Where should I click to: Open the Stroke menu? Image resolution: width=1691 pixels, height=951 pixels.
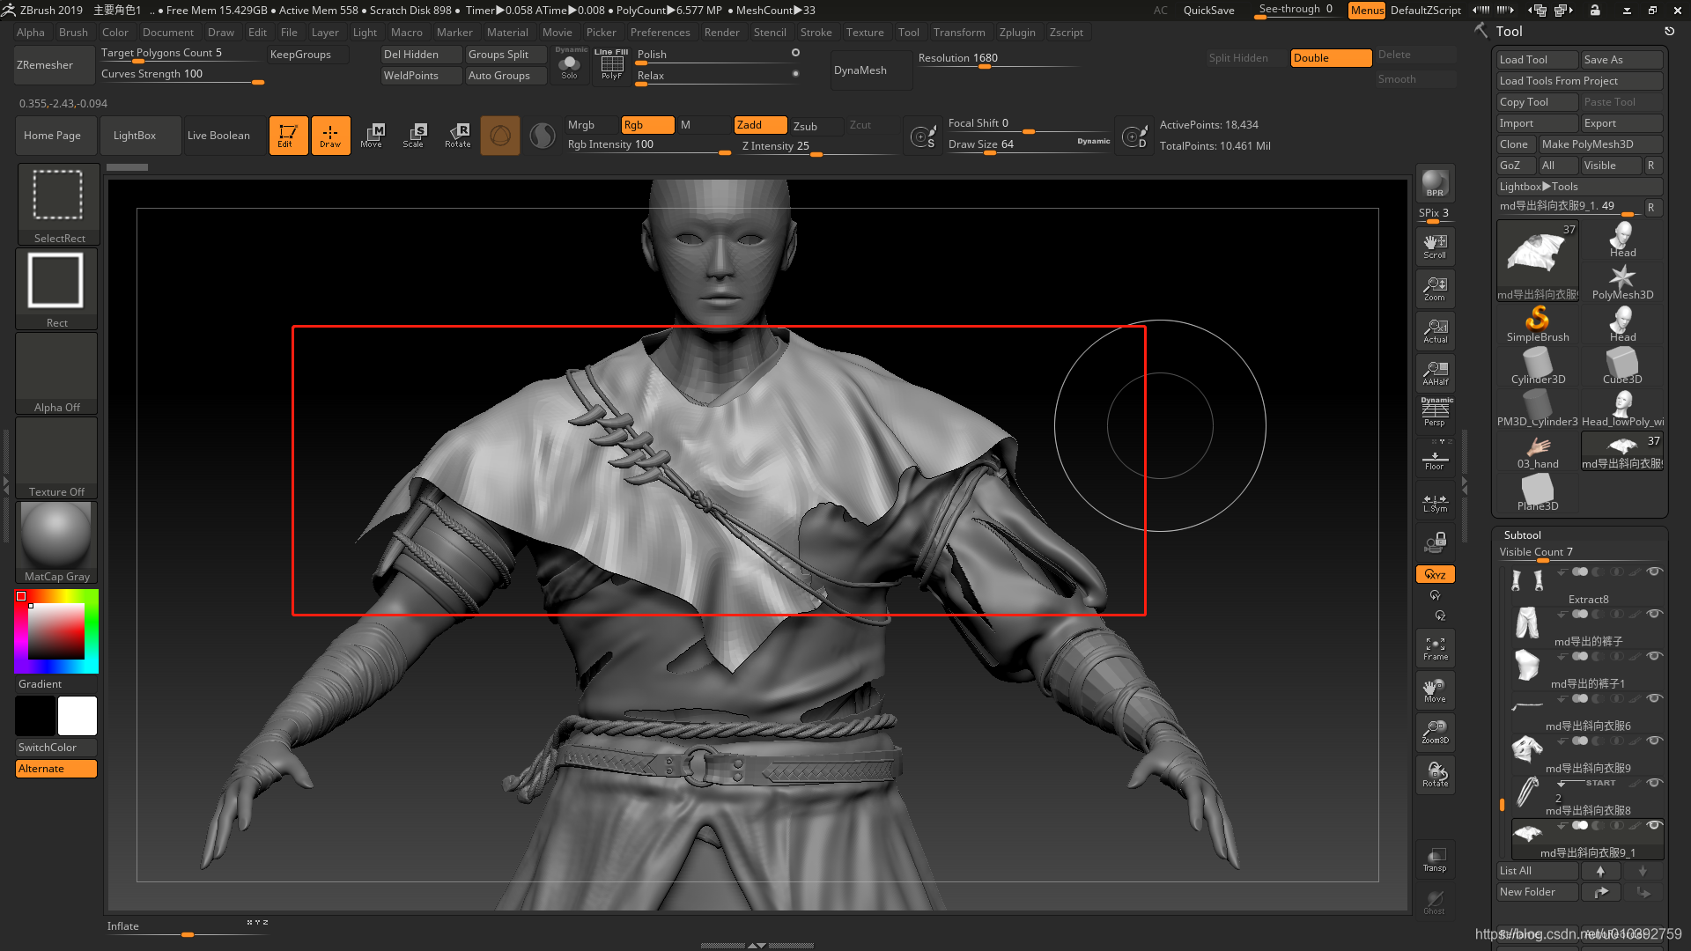[x=816, y=33]
